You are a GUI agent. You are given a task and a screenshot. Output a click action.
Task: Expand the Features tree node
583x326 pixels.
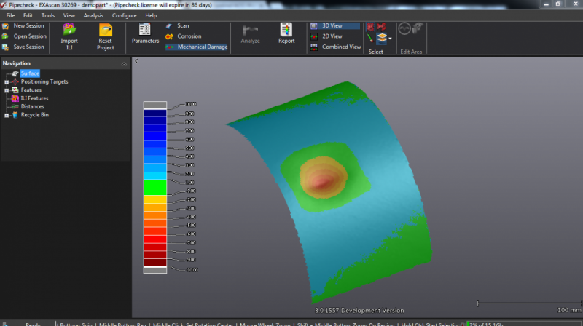coord(7,90)
